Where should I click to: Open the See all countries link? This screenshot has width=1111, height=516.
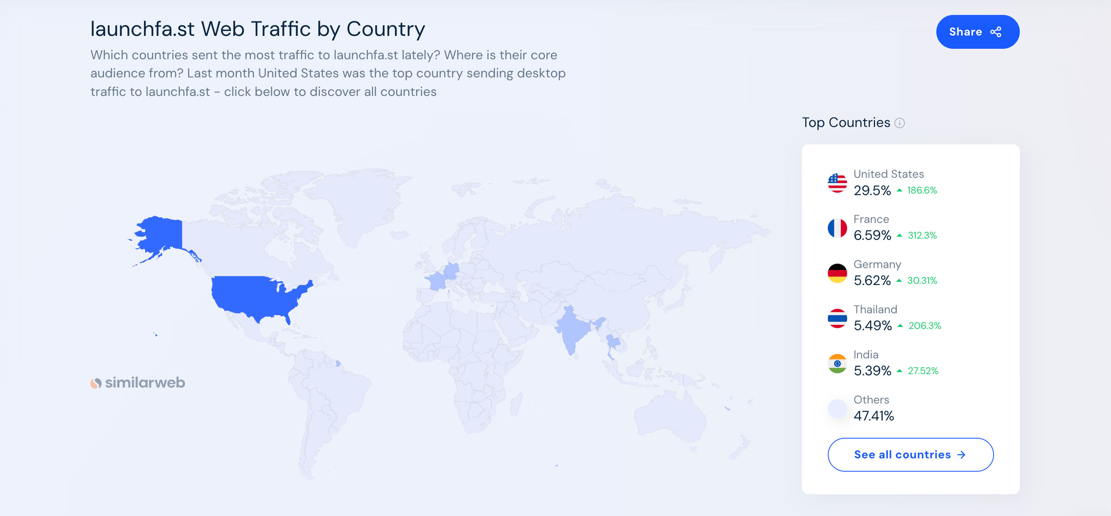(x=910, y=455)
